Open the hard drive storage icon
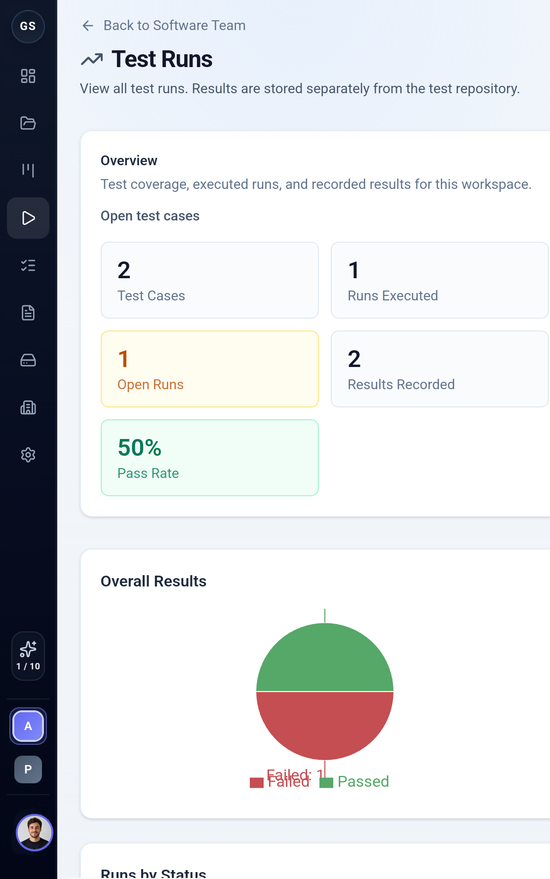Image resolution: width=550 pixels, height=879 pixels. [x=28, y=360]
